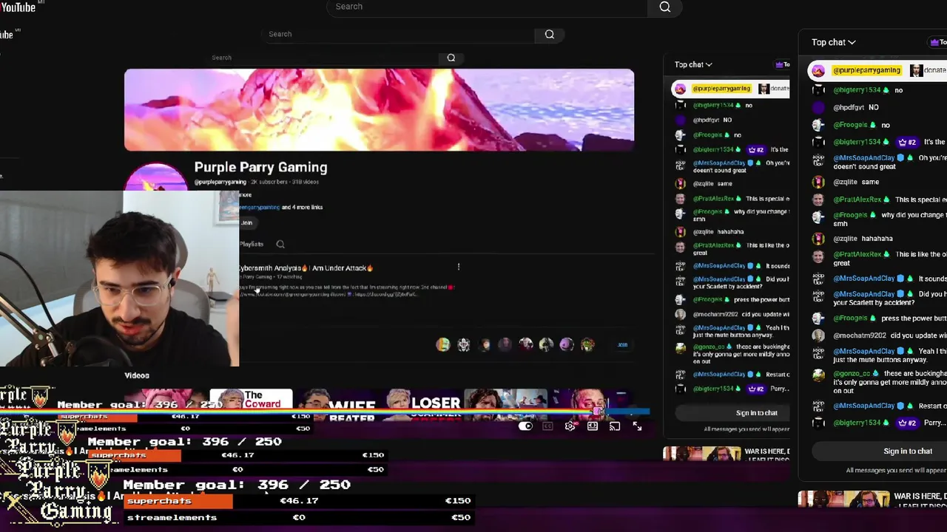This screenshot has width=947, height=532.
Task: Click sixth member avatar in members row
Action: point(546,344)
